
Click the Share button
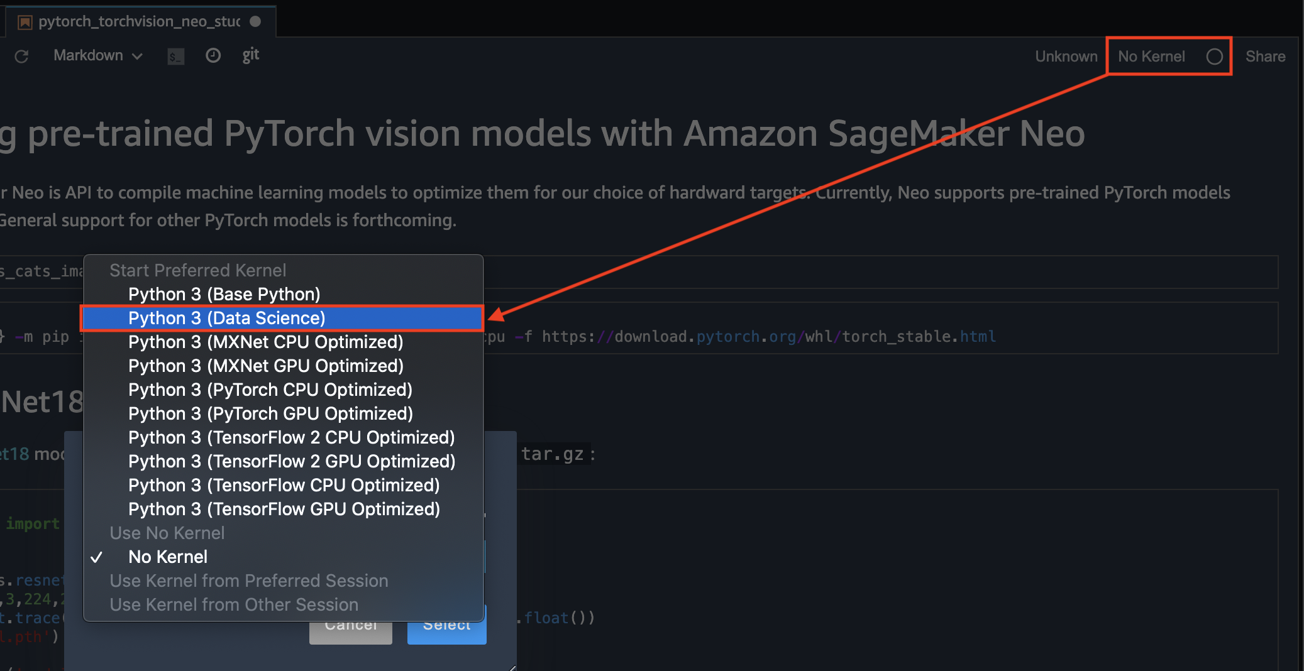coord(1265,57)
